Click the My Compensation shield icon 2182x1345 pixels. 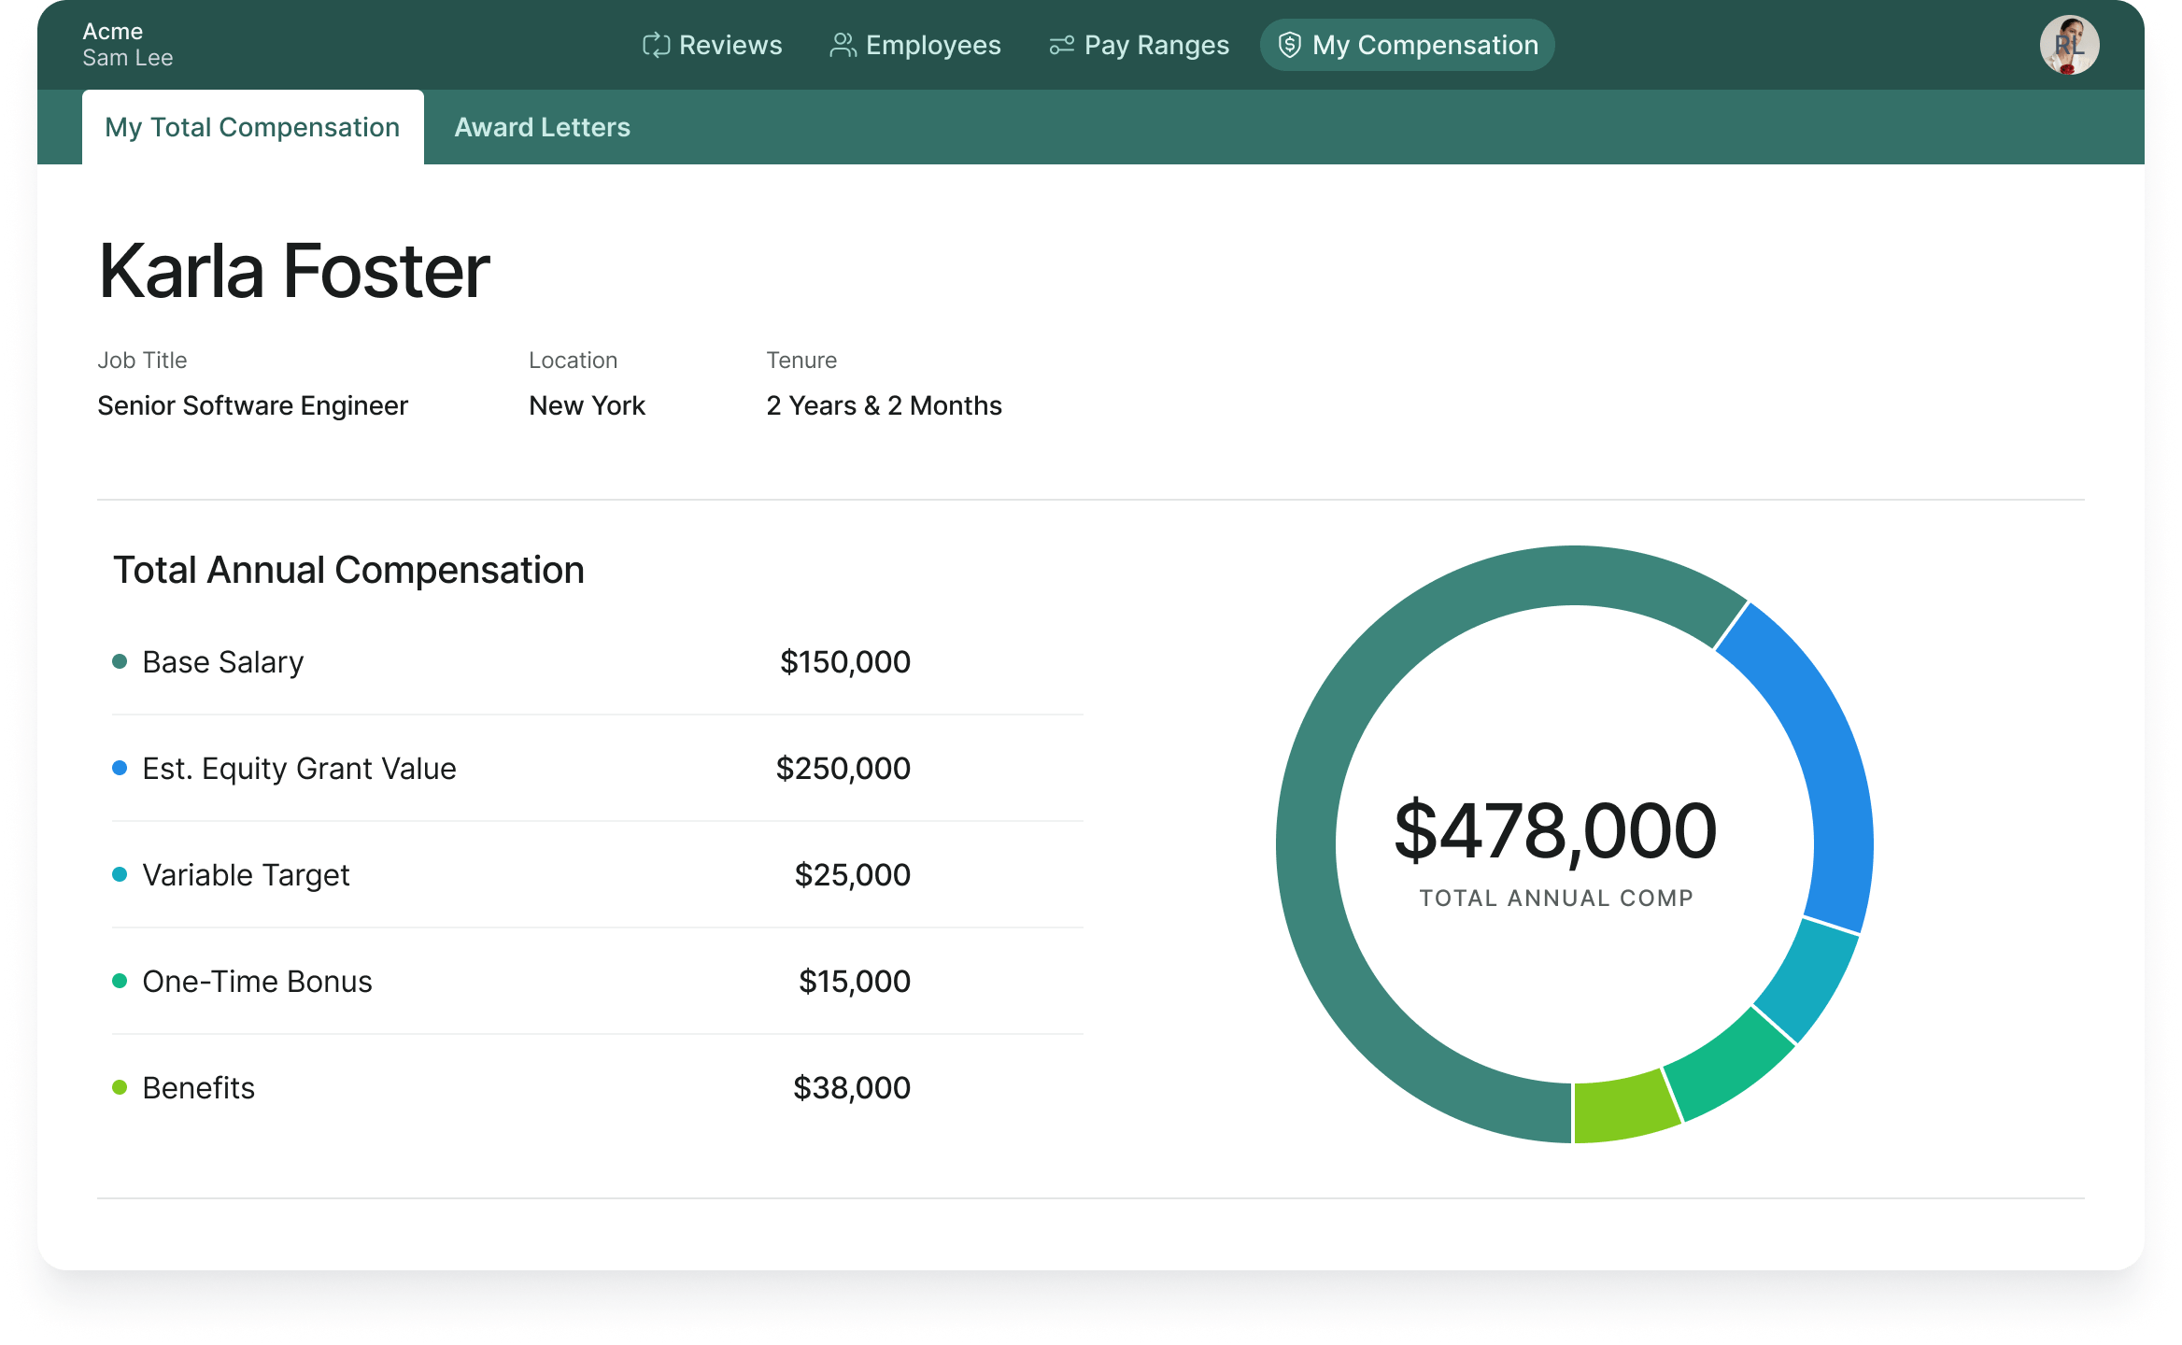click(x=1291, y=44)
